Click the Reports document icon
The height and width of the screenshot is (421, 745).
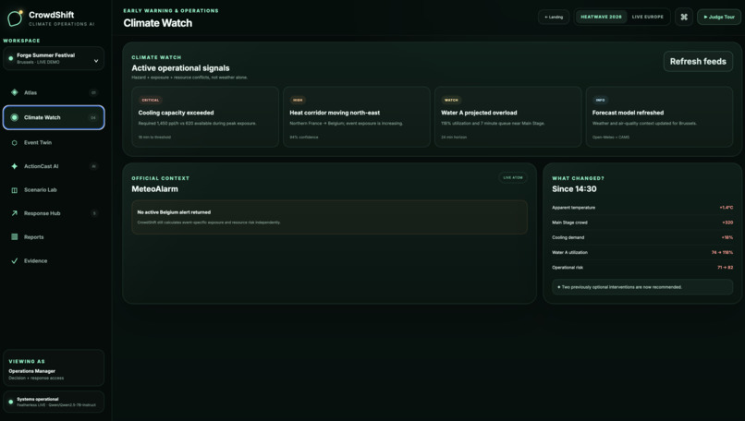click(x=14, y=237)
